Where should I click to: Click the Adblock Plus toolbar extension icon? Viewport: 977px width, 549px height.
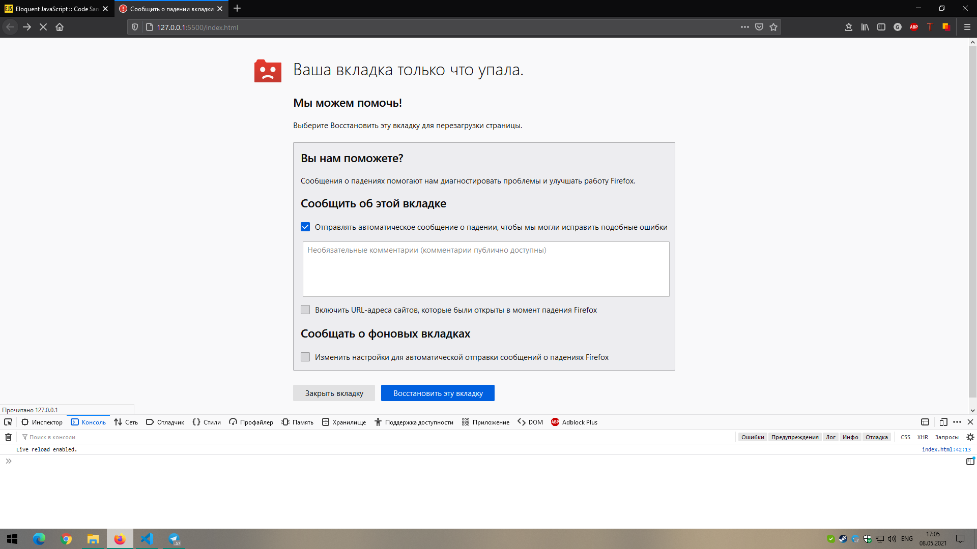(x=914, y=27)
